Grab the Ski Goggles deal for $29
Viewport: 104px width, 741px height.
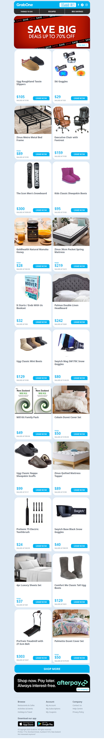click(x=79, y=98)
